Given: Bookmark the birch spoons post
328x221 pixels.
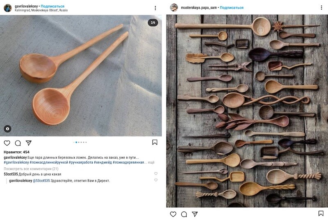Looking at the screenshot, I should pyautogui.click(x=155, y=142).
